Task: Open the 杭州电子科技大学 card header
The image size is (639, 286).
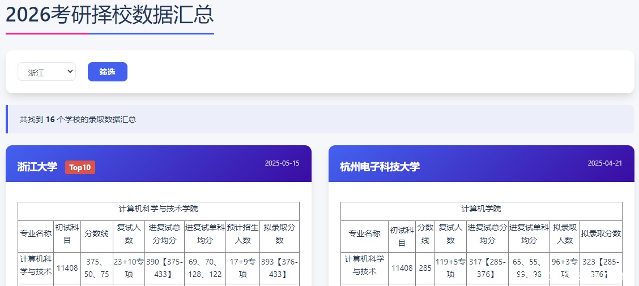Action: pos(482,163)
